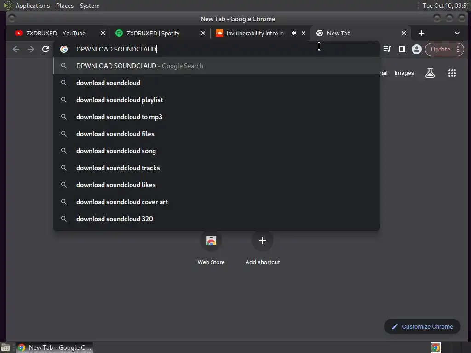Switch to the ZXDRUXED - YouTube tab
This screenshot has height=353, width=471.
point(56,33)
